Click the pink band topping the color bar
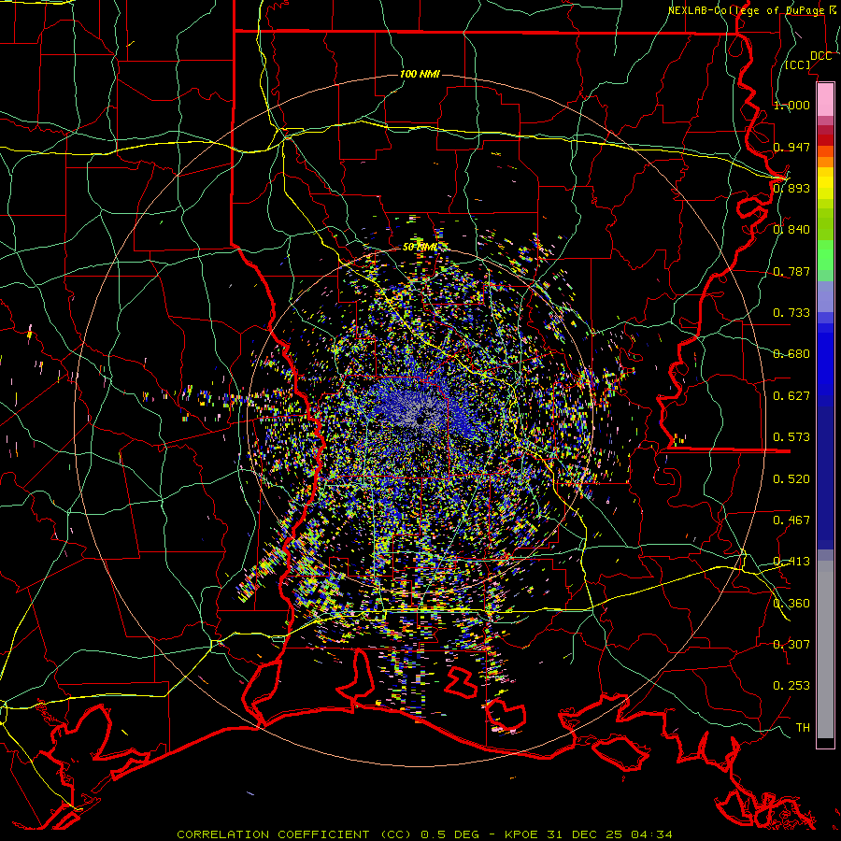This screenshot has width=841, height=841. click(825, 99)
